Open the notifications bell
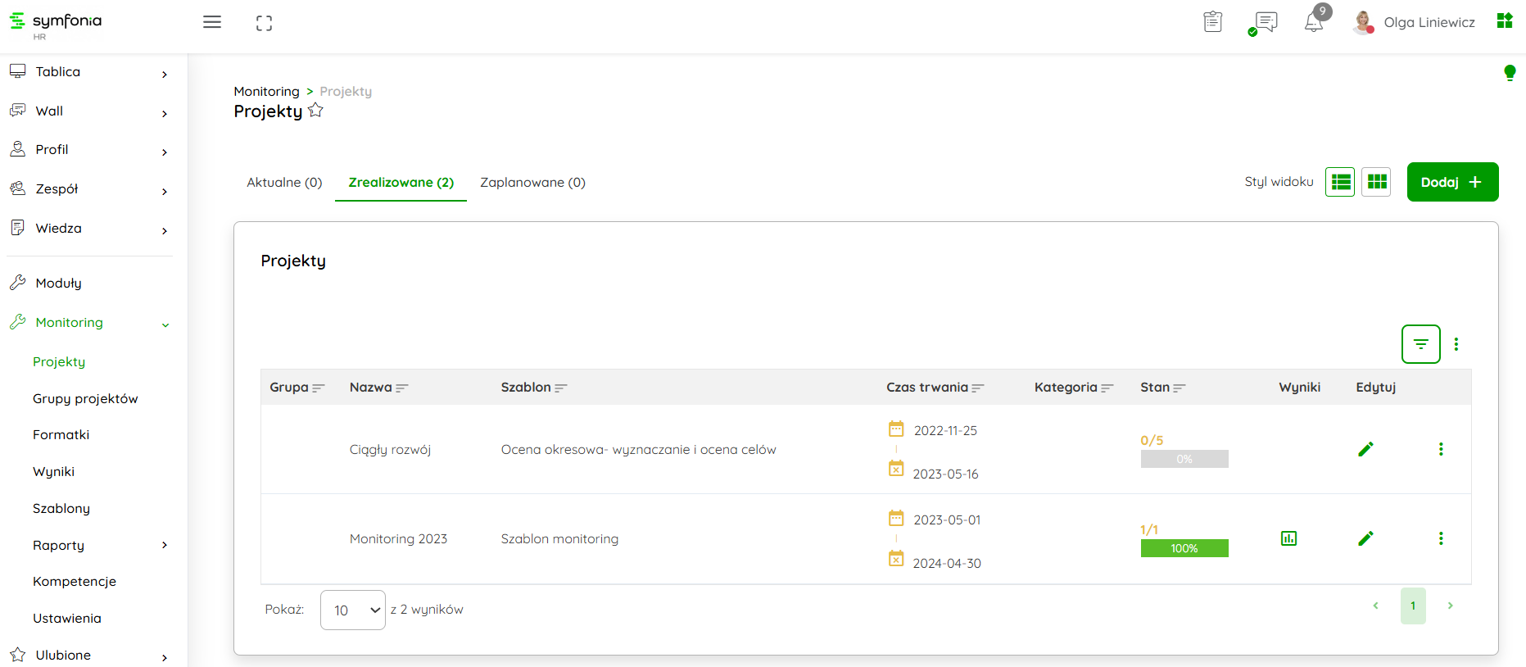The width and height of the screenshot is (1526, 667). (1314, 22)
